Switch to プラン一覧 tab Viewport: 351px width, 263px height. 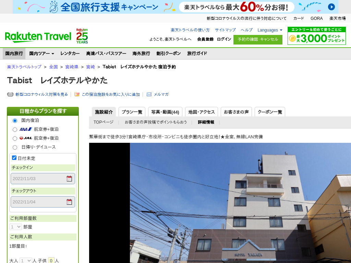132,112
